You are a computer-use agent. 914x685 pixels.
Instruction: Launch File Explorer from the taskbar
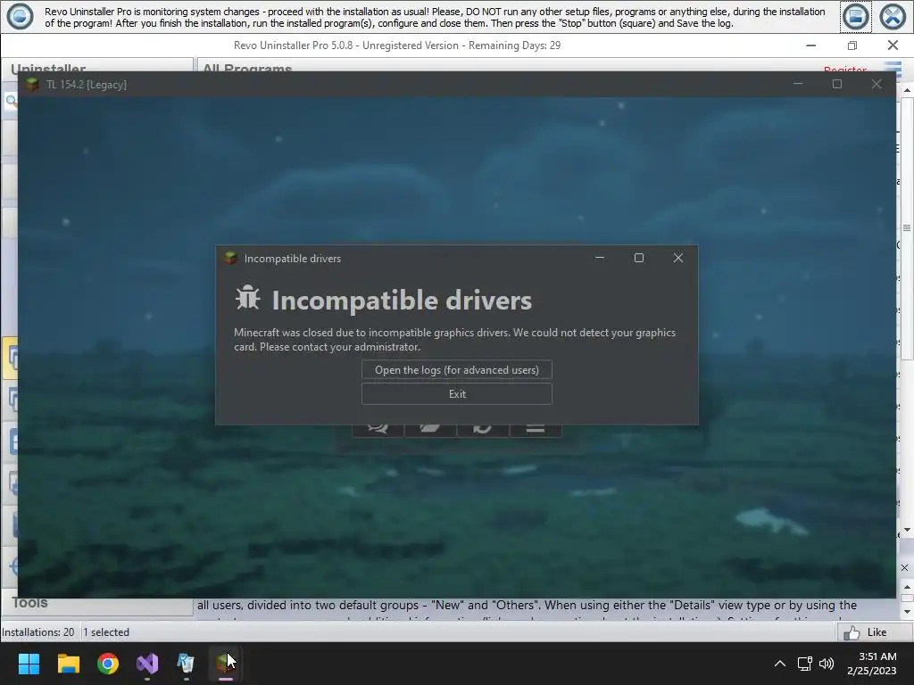(68, 664)
